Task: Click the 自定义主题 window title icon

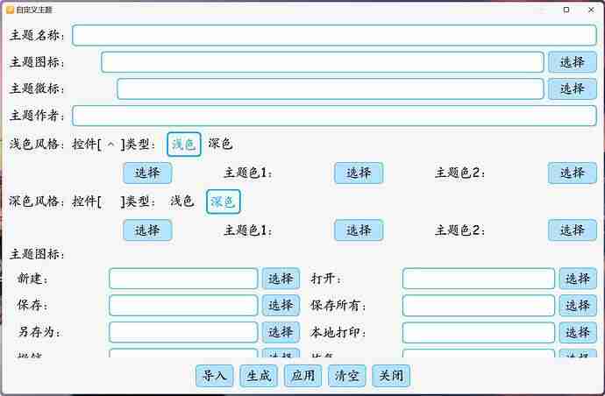Action: [x=10, y=10]
